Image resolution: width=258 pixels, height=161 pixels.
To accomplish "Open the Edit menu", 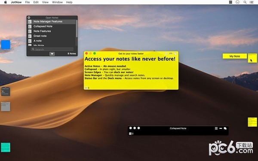I will point(36,2).
